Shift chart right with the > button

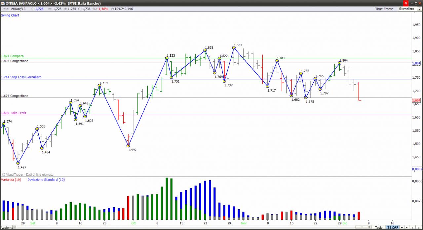(419, 228)
